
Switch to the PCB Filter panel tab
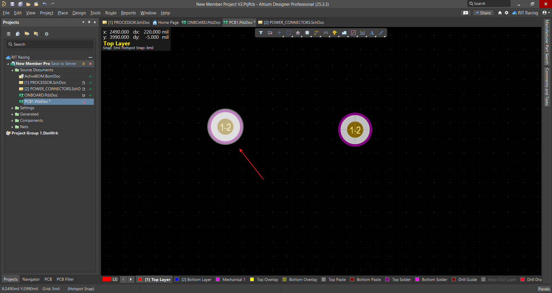[x=65, y=279]
